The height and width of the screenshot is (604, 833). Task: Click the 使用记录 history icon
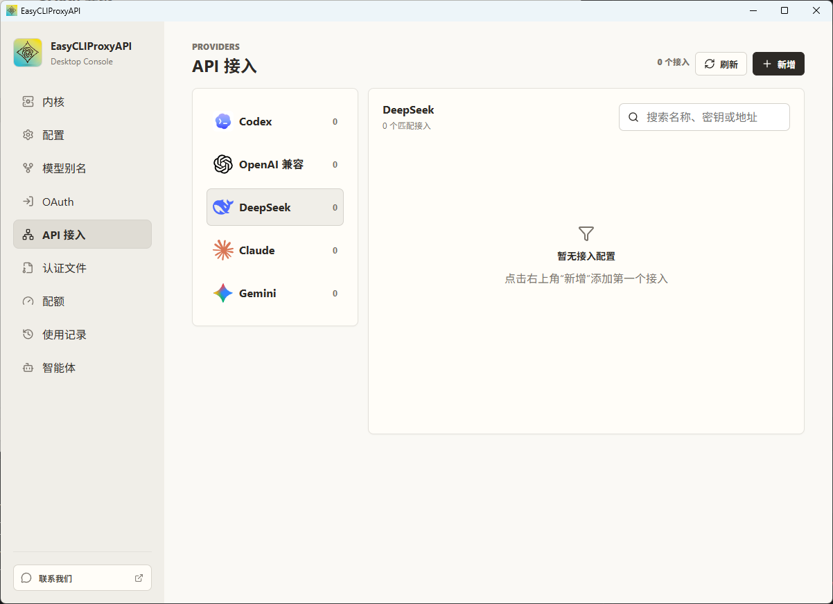coord(28,335)
